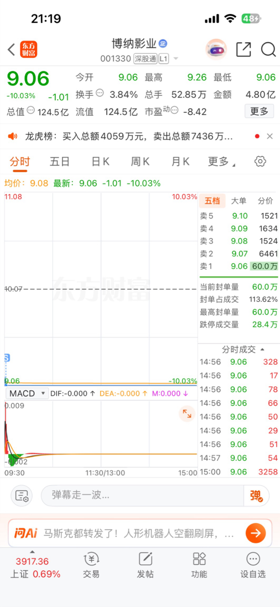Tap the 换手 info circle icon
This screenshot has height=607, width=280.
[100, 93]
